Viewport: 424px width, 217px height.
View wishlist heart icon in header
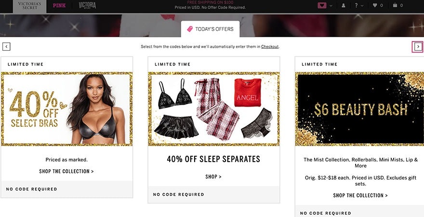pyautogui.click(x=375, y=5)
